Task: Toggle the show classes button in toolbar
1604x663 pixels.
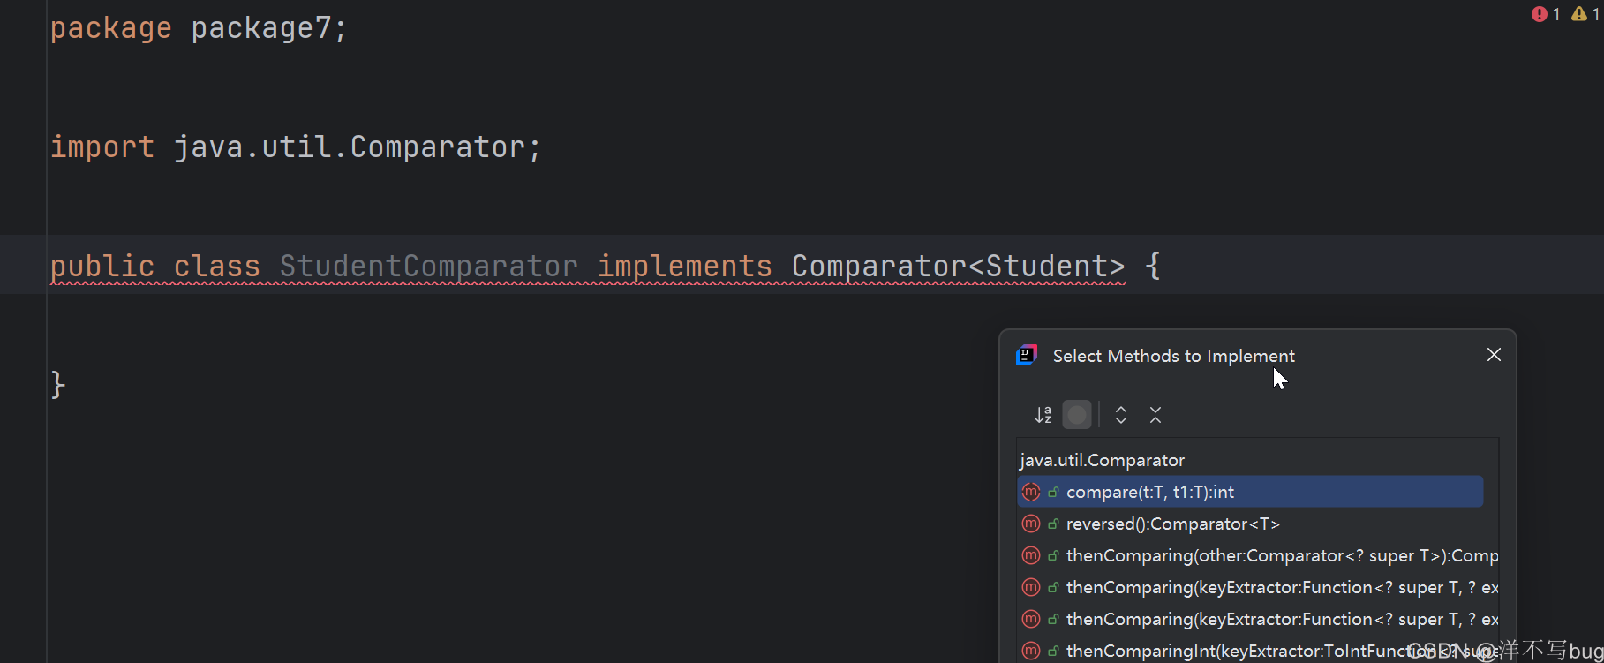Action: [x=1077, y=415]
